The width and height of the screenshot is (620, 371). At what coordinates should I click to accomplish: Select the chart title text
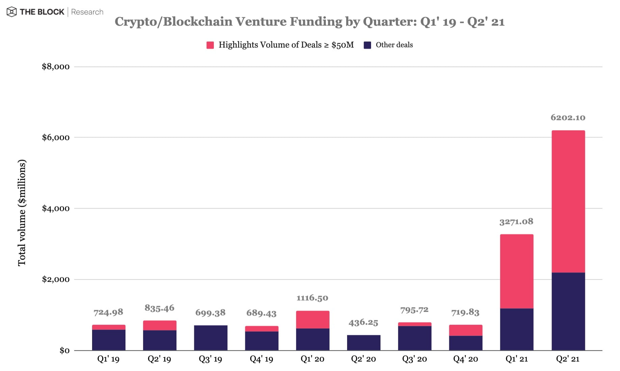[309, 22]
